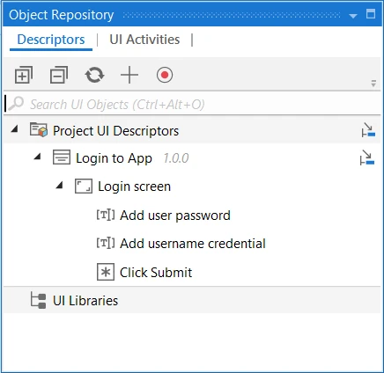This screenshot has width=384, height=373.
Task: Click extract icon beside Login to App
Action: pyautogui.click(x=367, y=157)
